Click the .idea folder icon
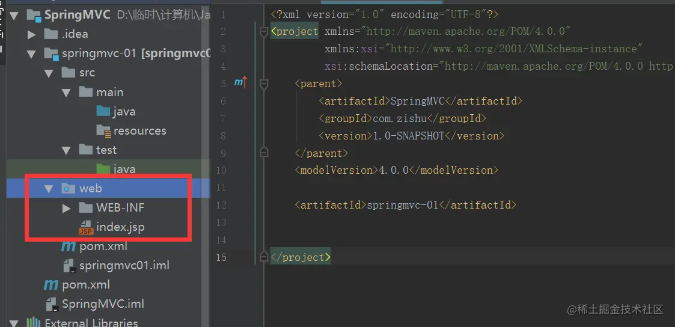The height and width of the screenshot is (327, 675). [x=51, y=34]
